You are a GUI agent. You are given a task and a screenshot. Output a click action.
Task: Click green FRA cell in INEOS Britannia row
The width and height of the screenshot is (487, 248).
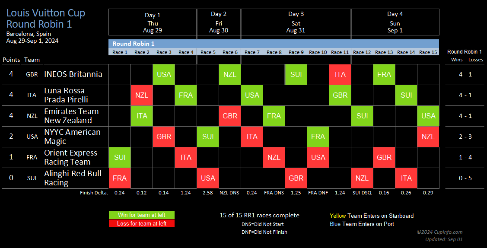384,74
